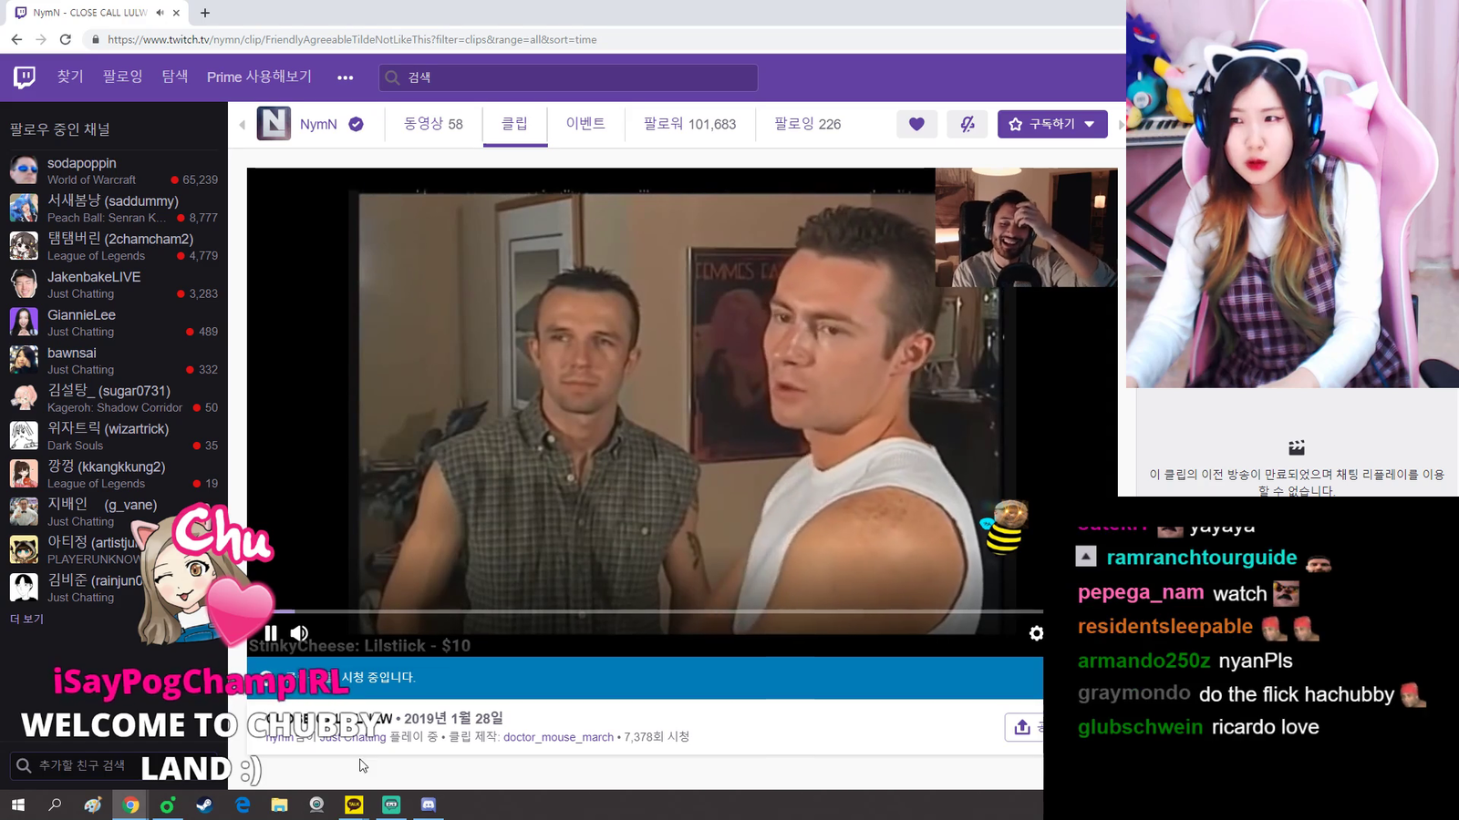Click 팔로잉 in the Twitch top nav
1459x820 pixels.
point(122,77)
